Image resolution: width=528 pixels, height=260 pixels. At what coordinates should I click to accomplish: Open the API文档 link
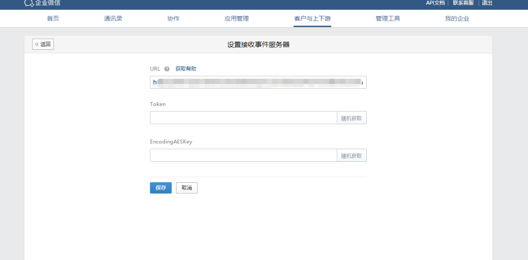[435, 3]
